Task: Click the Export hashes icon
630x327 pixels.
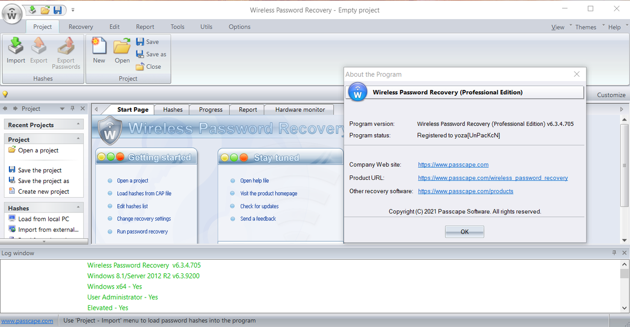Action: 39,51
